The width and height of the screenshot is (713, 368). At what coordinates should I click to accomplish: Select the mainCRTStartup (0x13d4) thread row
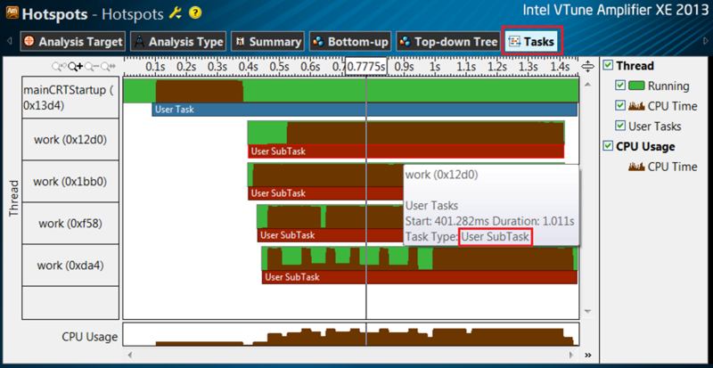click(x=70, y=97)
